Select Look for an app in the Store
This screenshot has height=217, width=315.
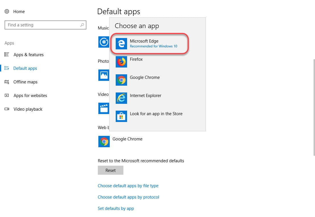[x=156, y=114]
